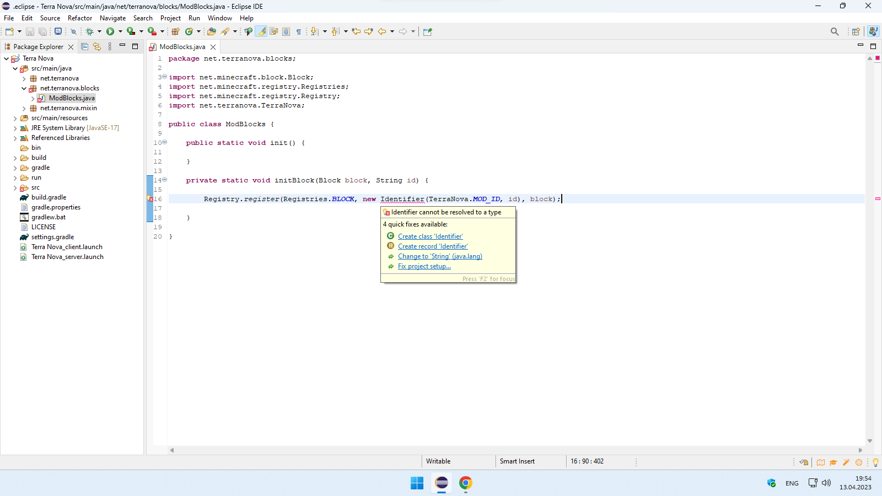This screenshot has width=882, height=496.
Task: Switch to the Java perspective icon top right
Action: tap(873, 31)
